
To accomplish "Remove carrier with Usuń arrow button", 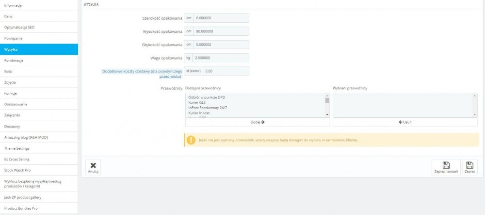I will click(405, 122).
